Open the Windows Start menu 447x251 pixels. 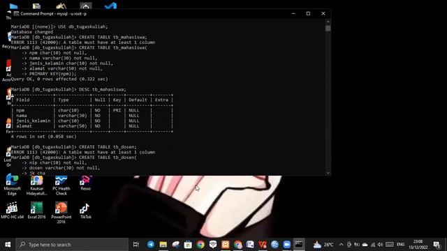tap(8, 245)
